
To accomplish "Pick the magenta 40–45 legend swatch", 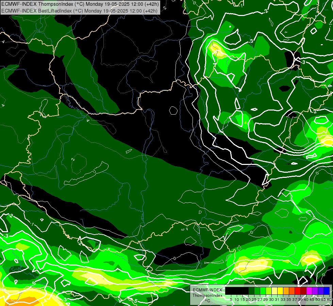I will point(309,291).
